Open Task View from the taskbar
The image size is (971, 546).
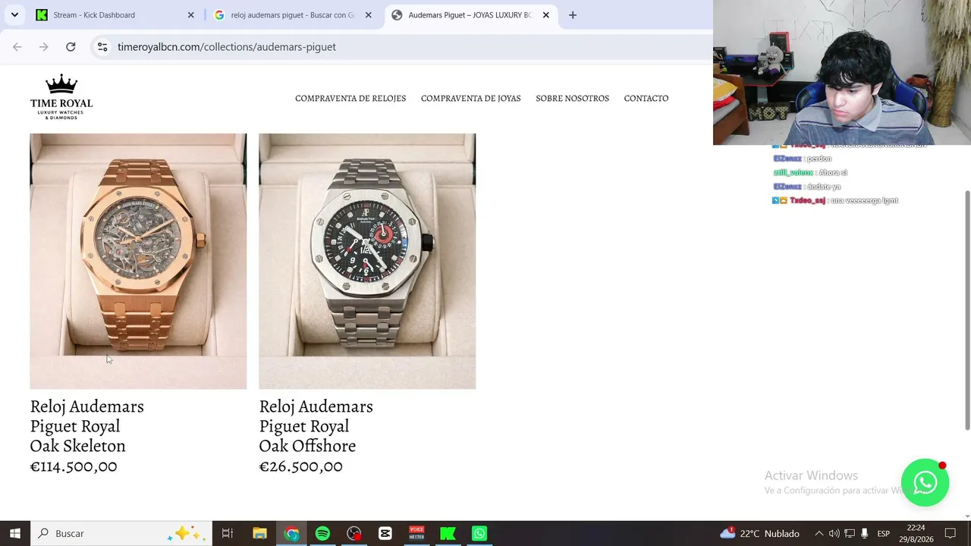227,533
